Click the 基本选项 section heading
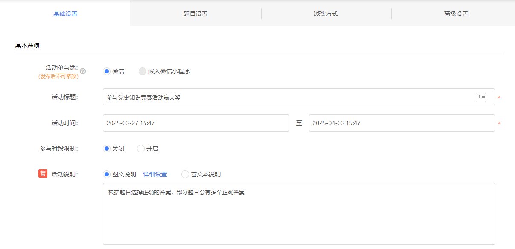 (27, 46)
